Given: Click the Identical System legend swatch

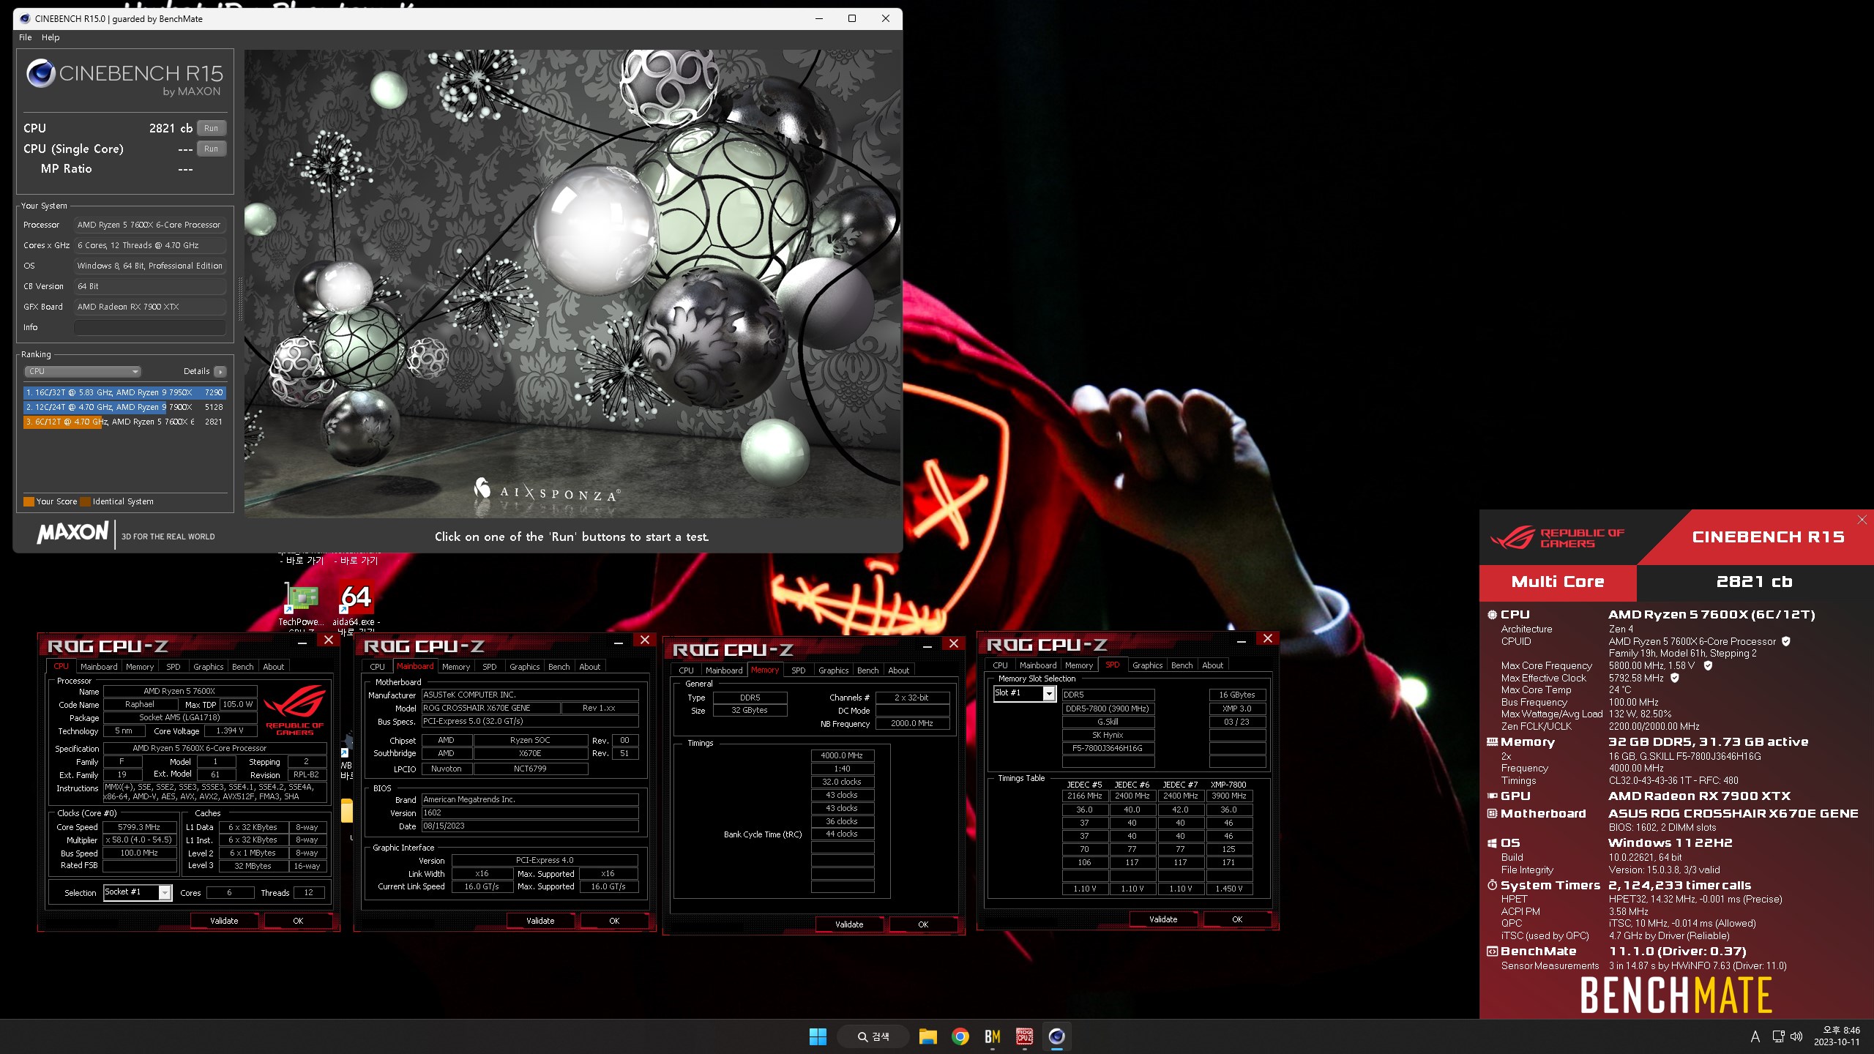Looking at the screenshot, I should pos(85,501).
